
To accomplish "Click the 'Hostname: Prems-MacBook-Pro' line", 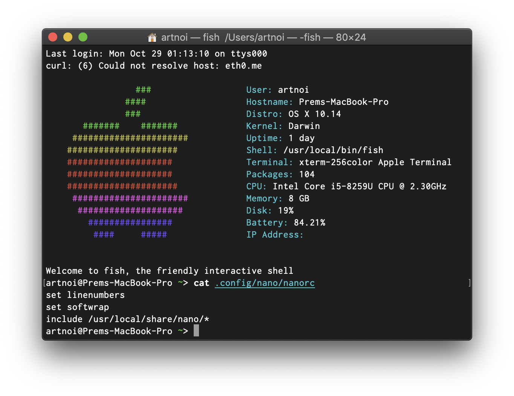I will pyautogui.click(x=317, y=102).
